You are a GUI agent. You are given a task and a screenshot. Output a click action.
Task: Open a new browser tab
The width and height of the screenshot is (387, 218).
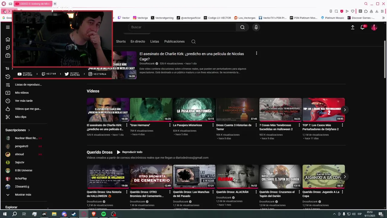[x=55, y=4]
